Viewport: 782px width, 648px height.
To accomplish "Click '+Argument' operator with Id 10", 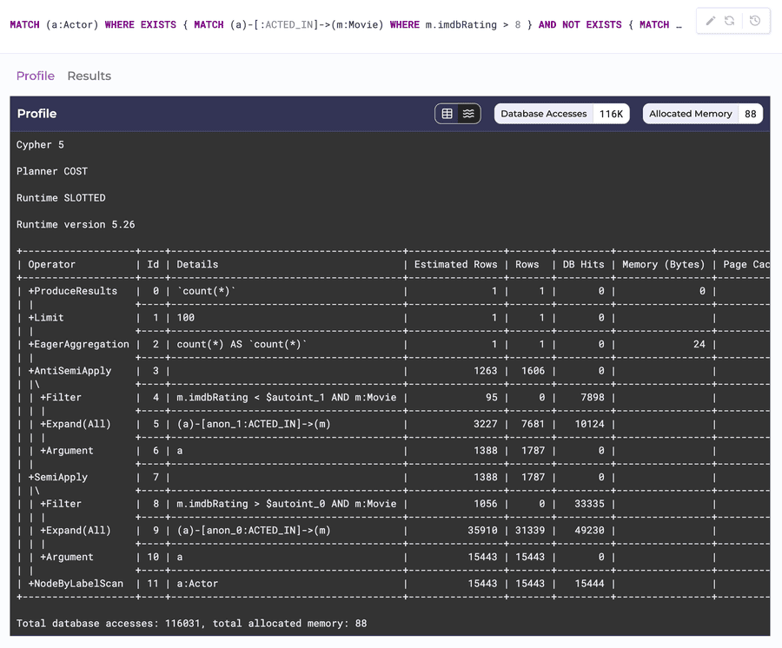I will coord(67,557).
